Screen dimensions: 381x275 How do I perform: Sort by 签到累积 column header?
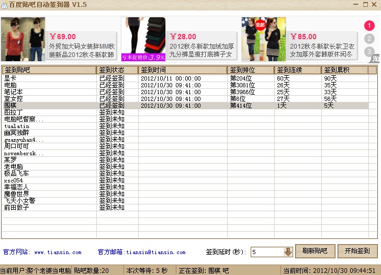click(345, 70)
